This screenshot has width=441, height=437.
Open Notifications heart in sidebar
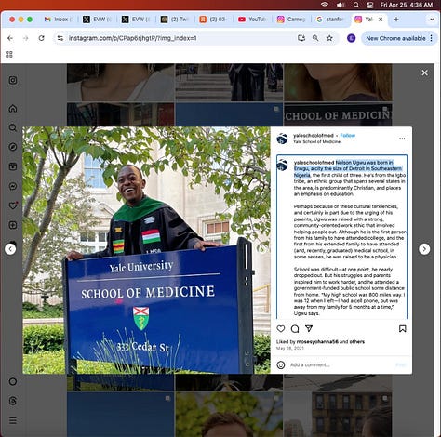coord(13,205)
